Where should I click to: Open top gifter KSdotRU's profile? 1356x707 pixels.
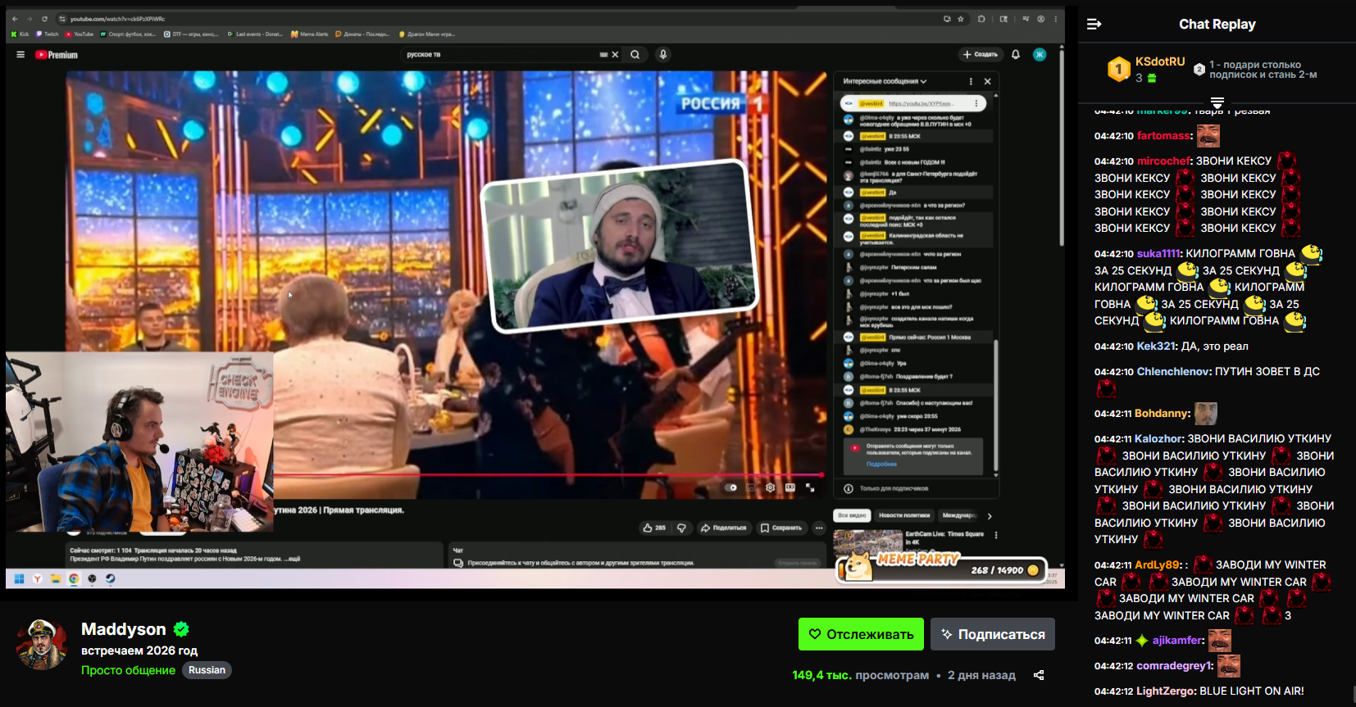pyautogui.click(x=1160, y=61)
